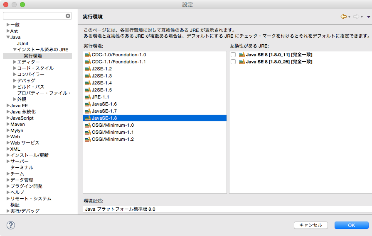The width and height of the screenshot is (372, 236).
Task: Click the J2SE-1.4 environment icon
Action: tap(88, 83)
